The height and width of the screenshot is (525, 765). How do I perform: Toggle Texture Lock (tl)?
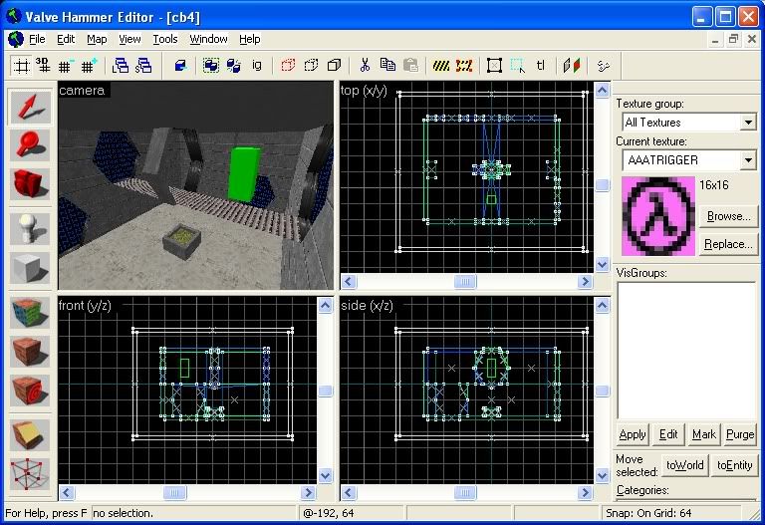coord(541,66)
